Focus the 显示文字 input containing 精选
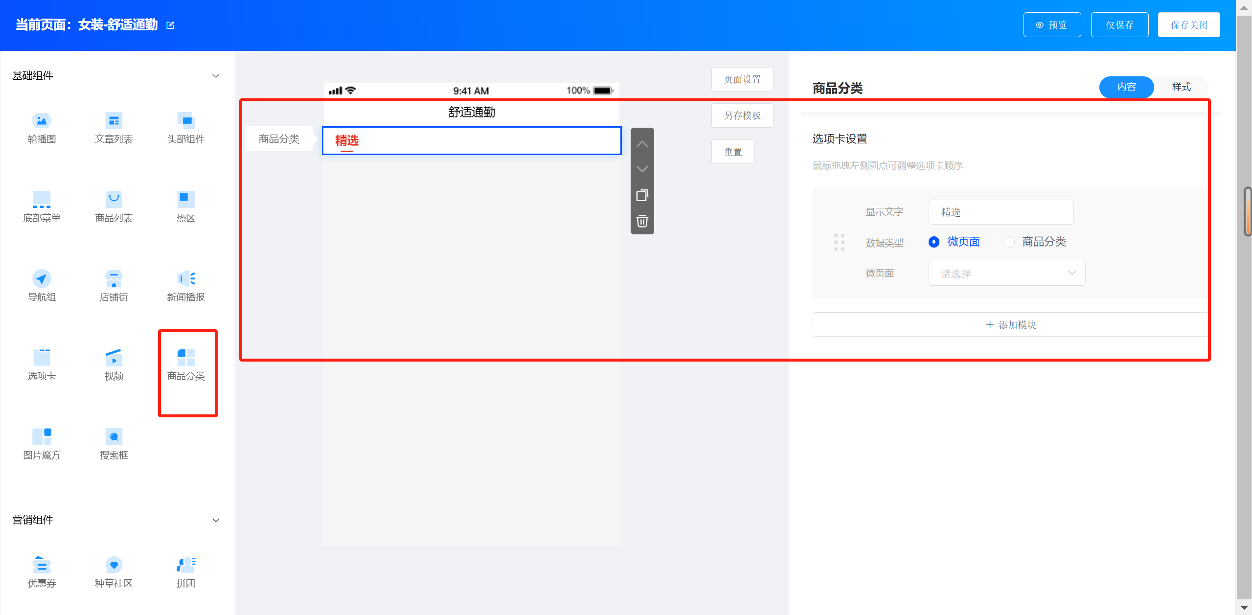1252x615 pixels. [x=1001, y=212]
